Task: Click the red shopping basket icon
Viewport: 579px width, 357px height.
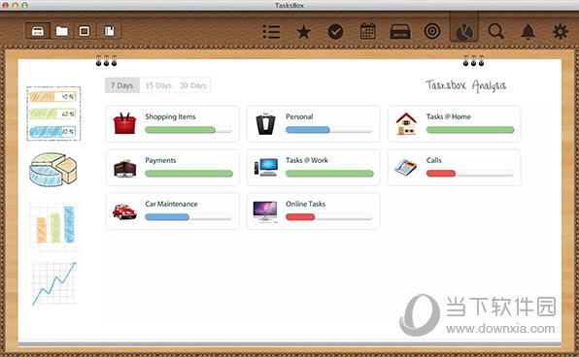Action: pyautogui.click(x=124, y=123)
